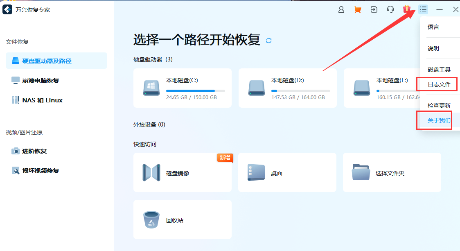Click the 磁盘镜像 mirror icon
The height and width of the screenshot is (251, 460).
pos(151,173)
